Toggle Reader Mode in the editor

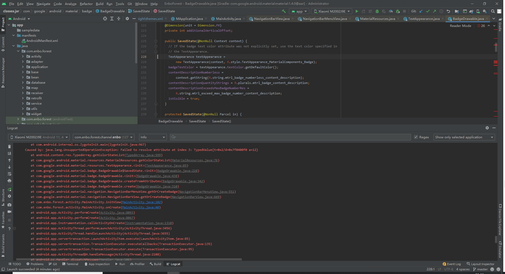460,26
